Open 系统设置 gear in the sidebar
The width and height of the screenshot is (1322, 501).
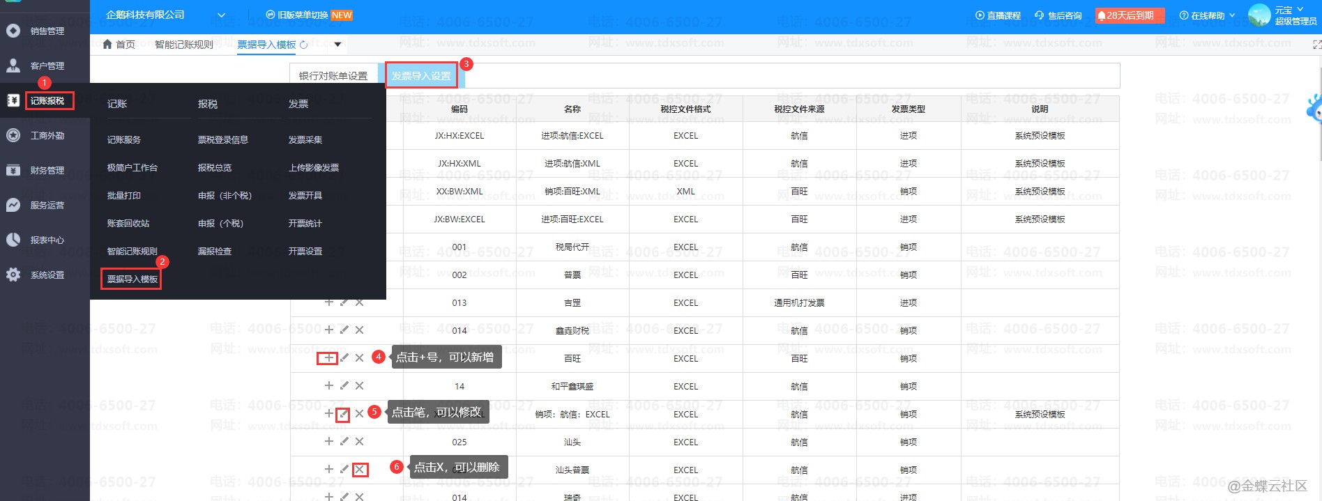[46, 275]
